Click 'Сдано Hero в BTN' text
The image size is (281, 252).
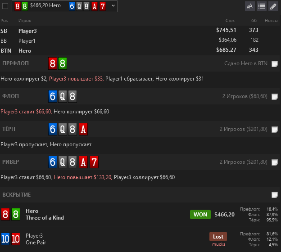(246, 63)
